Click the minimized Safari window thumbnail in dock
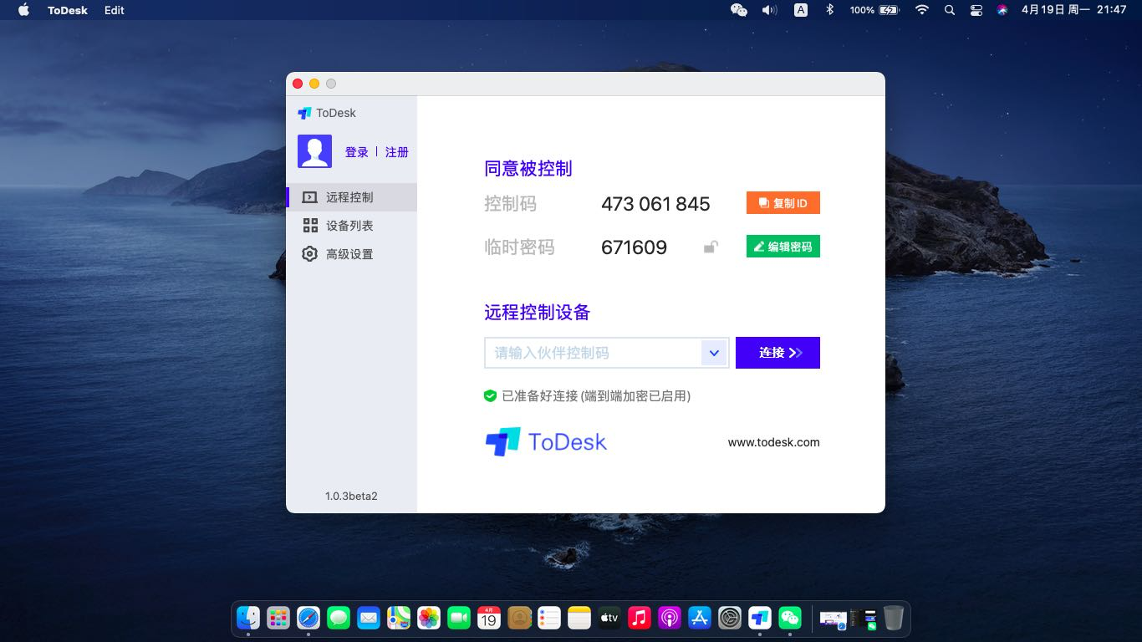This screenshot has height=642, width=1142. [x=834, y=619]
